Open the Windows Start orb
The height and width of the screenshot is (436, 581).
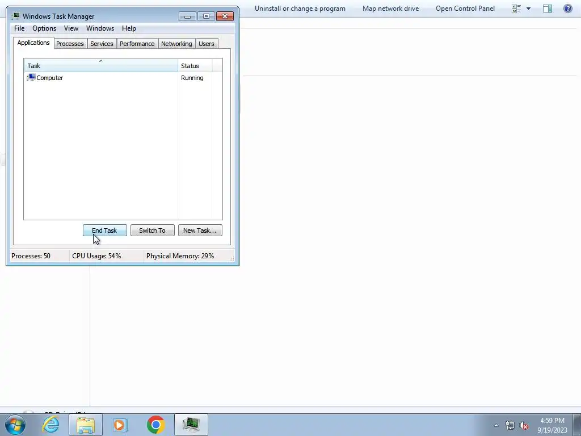click(15, 425)
